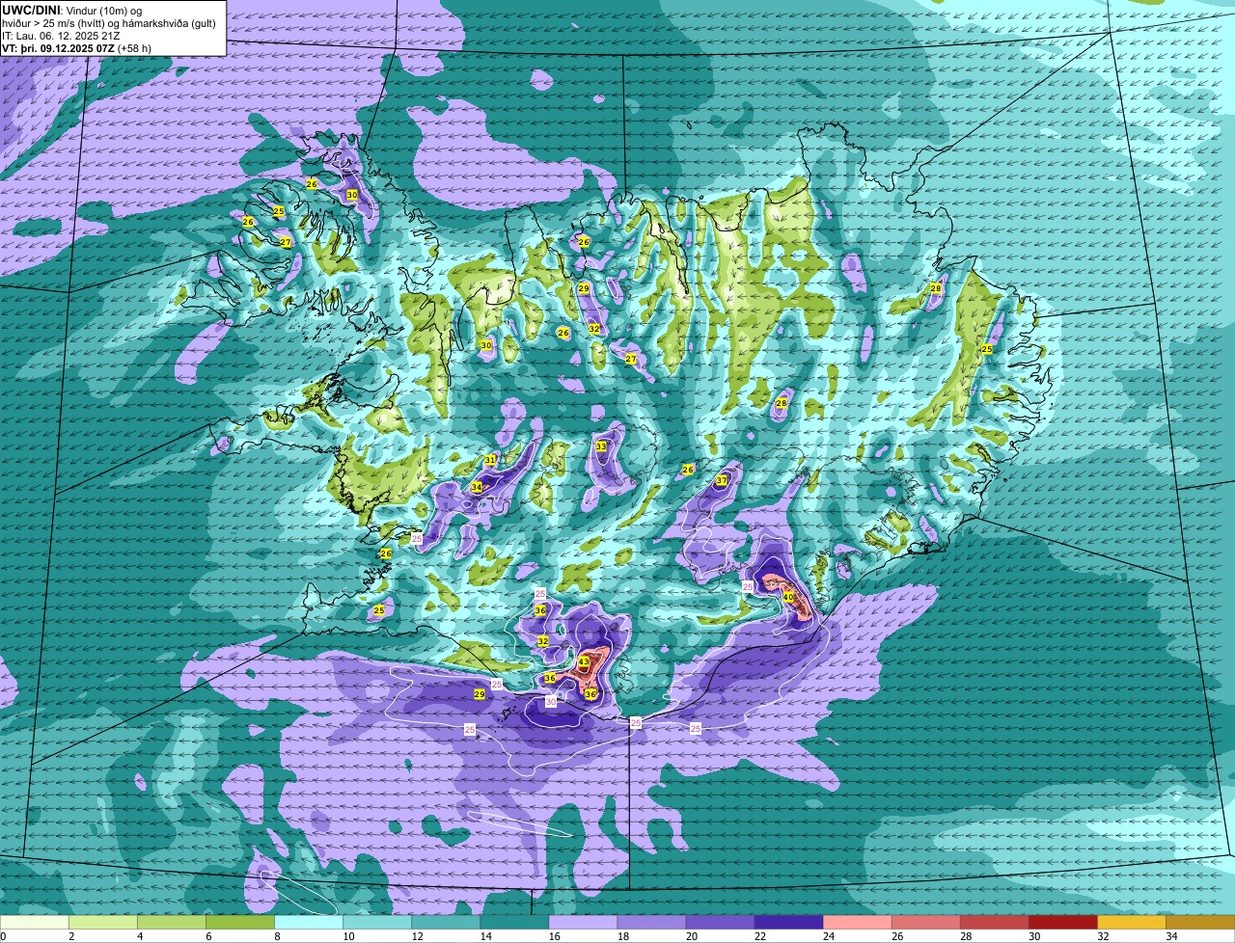Click the '22' tick on color scale
The width and height of the screenshot is (1235, 943).
click(x=758, y=936)
